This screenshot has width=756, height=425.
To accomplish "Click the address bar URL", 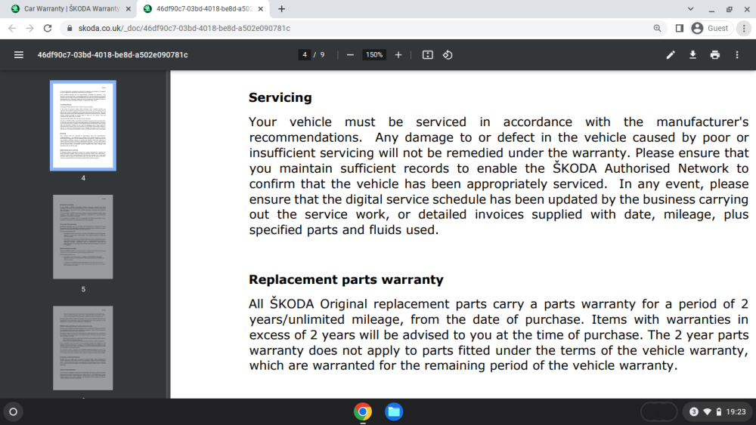I will pos(184,29).
